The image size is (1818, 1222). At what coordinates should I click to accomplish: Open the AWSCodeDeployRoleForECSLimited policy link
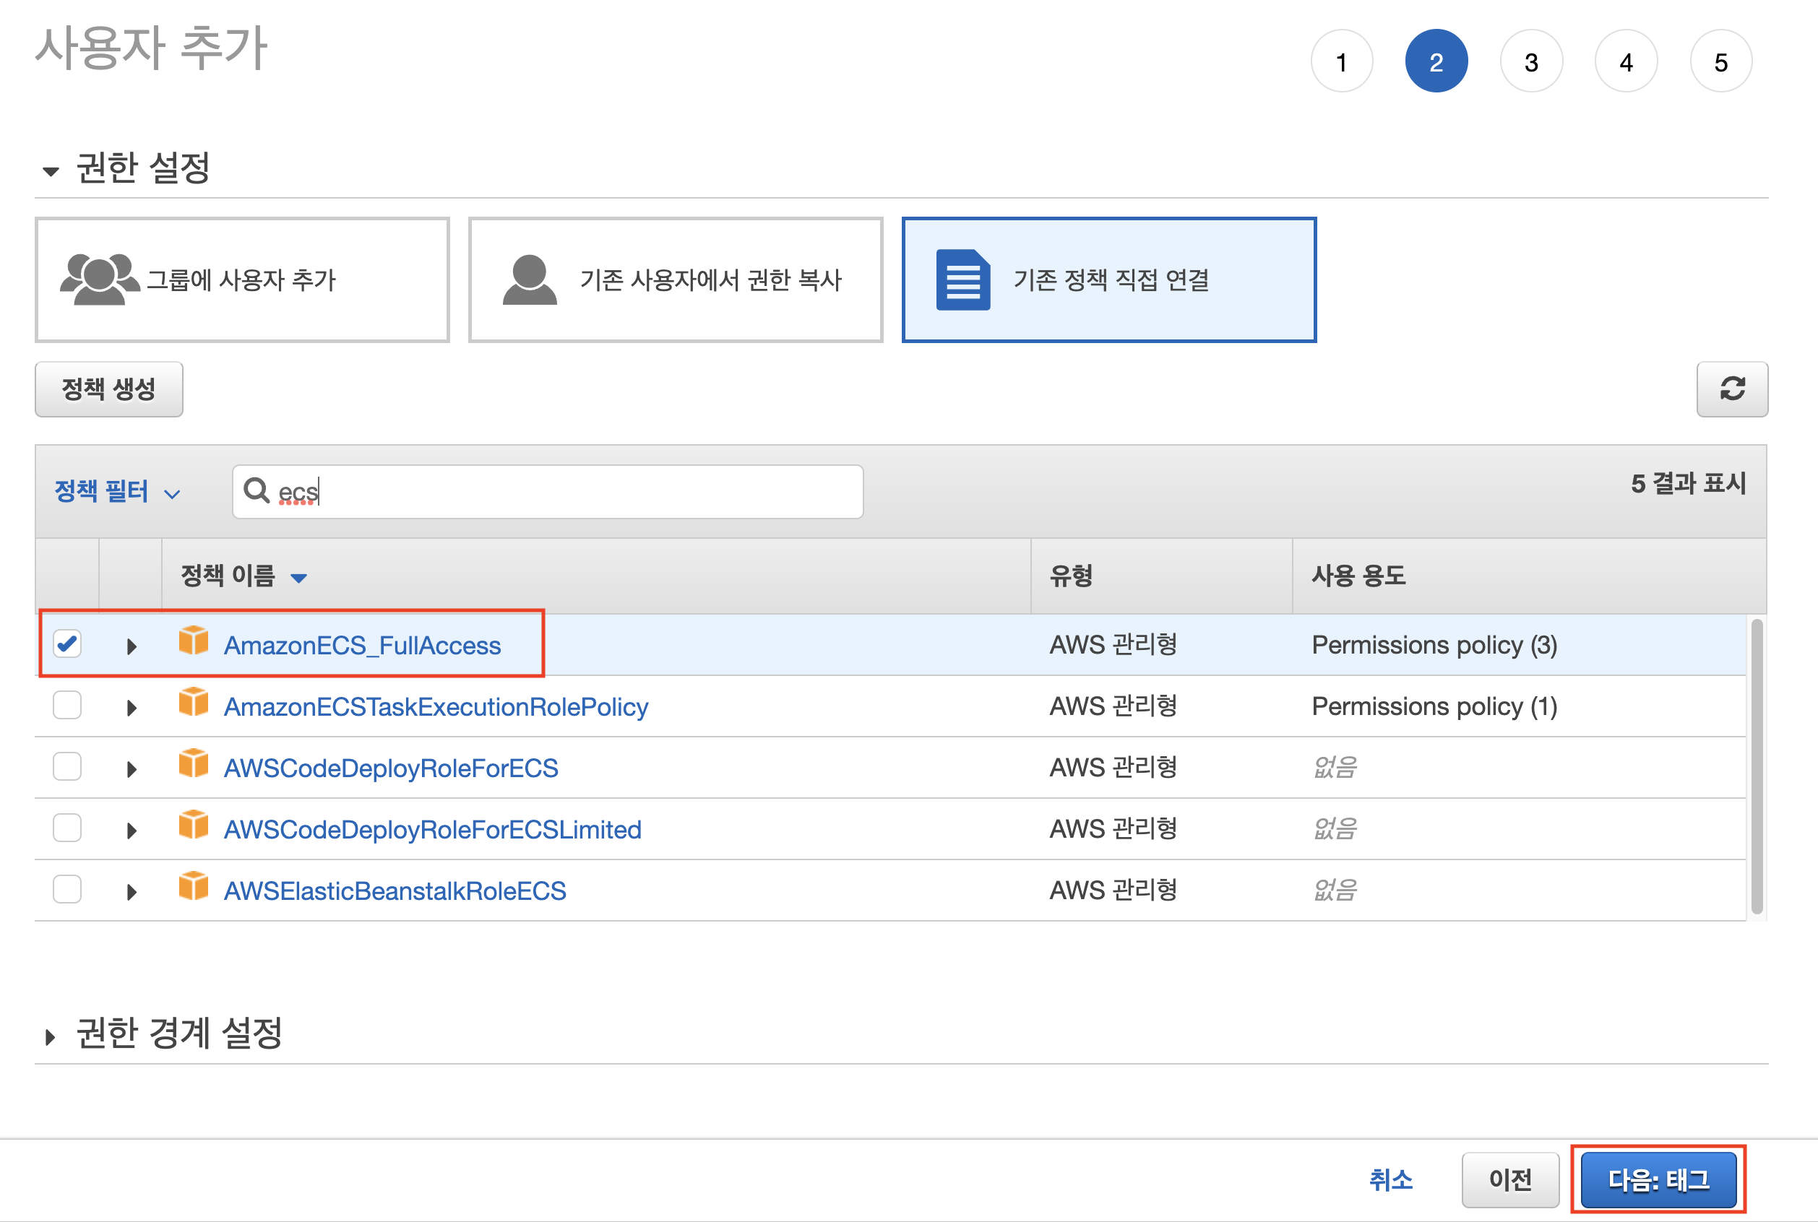(x=433, y=830)
